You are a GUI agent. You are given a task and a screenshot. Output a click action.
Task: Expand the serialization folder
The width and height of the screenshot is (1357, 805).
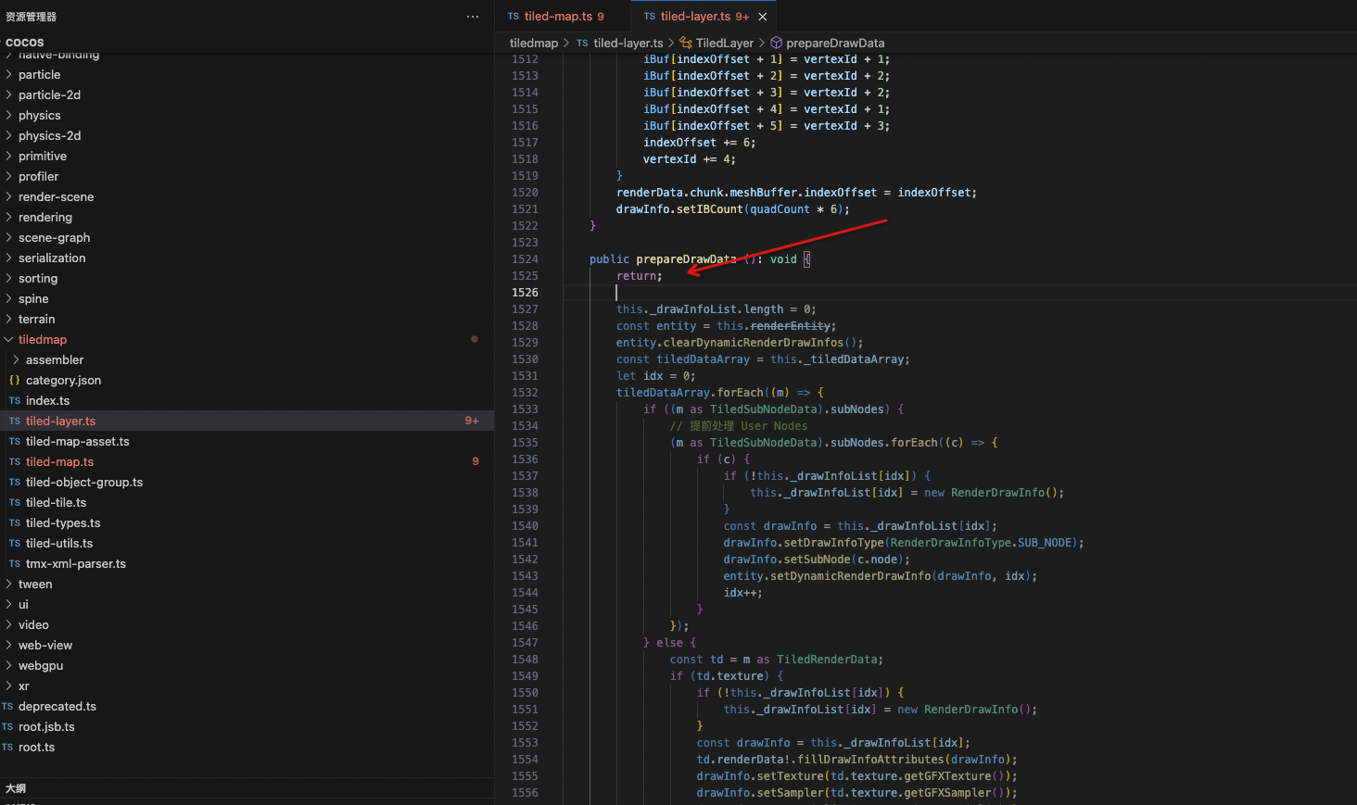click(x=247, y=258)
